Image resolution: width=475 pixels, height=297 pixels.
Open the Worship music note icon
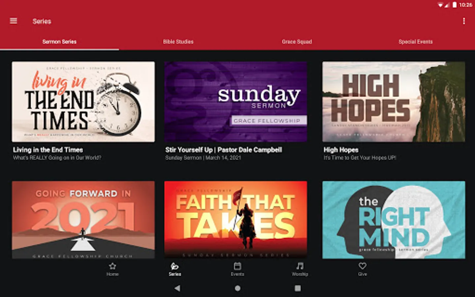click(x=300, y=266)
